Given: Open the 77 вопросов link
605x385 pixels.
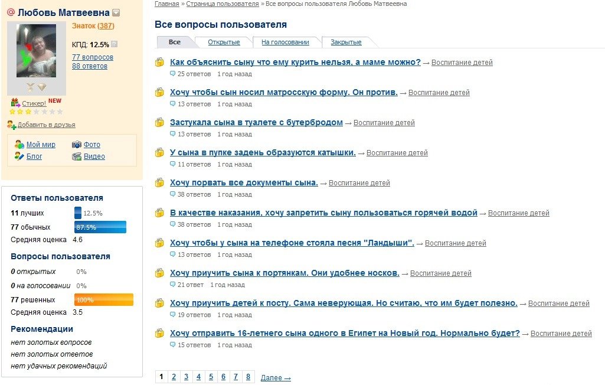Looking at the screenshot, I should (x=93, y=57).
